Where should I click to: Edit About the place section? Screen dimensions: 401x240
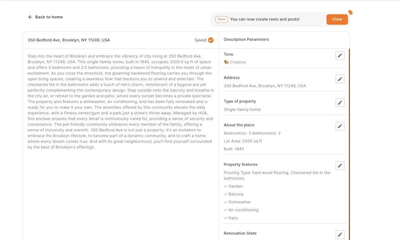coord(340,126)
